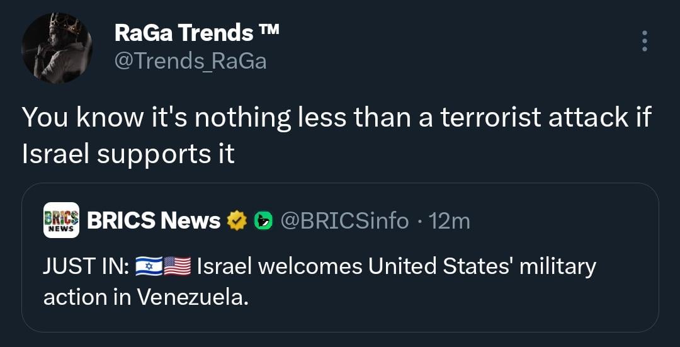Click the gold verified badge
680x347 pixels.
click(237, 221)
